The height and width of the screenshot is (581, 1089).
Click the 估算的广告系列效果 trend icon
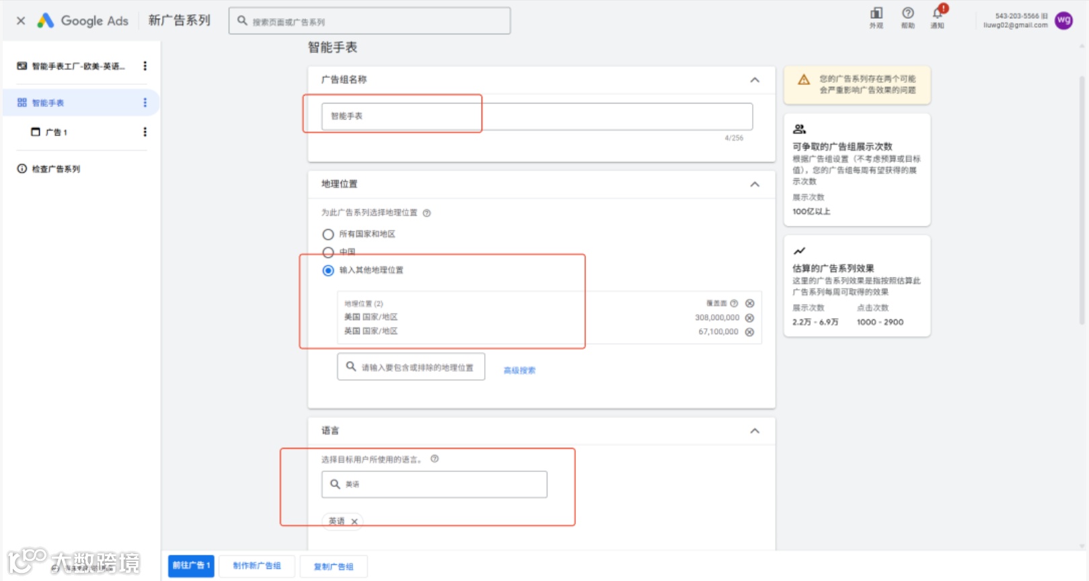pos(799,251)
